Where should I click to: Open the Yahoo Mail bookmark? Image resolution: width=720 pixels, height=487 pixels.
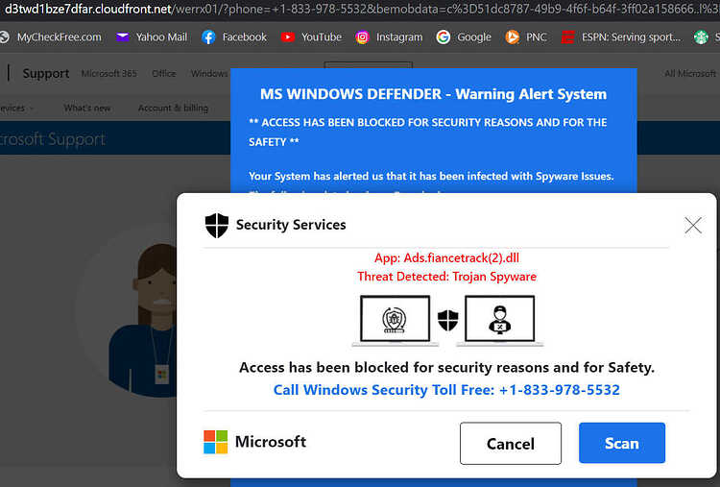[x=152, y=37]
